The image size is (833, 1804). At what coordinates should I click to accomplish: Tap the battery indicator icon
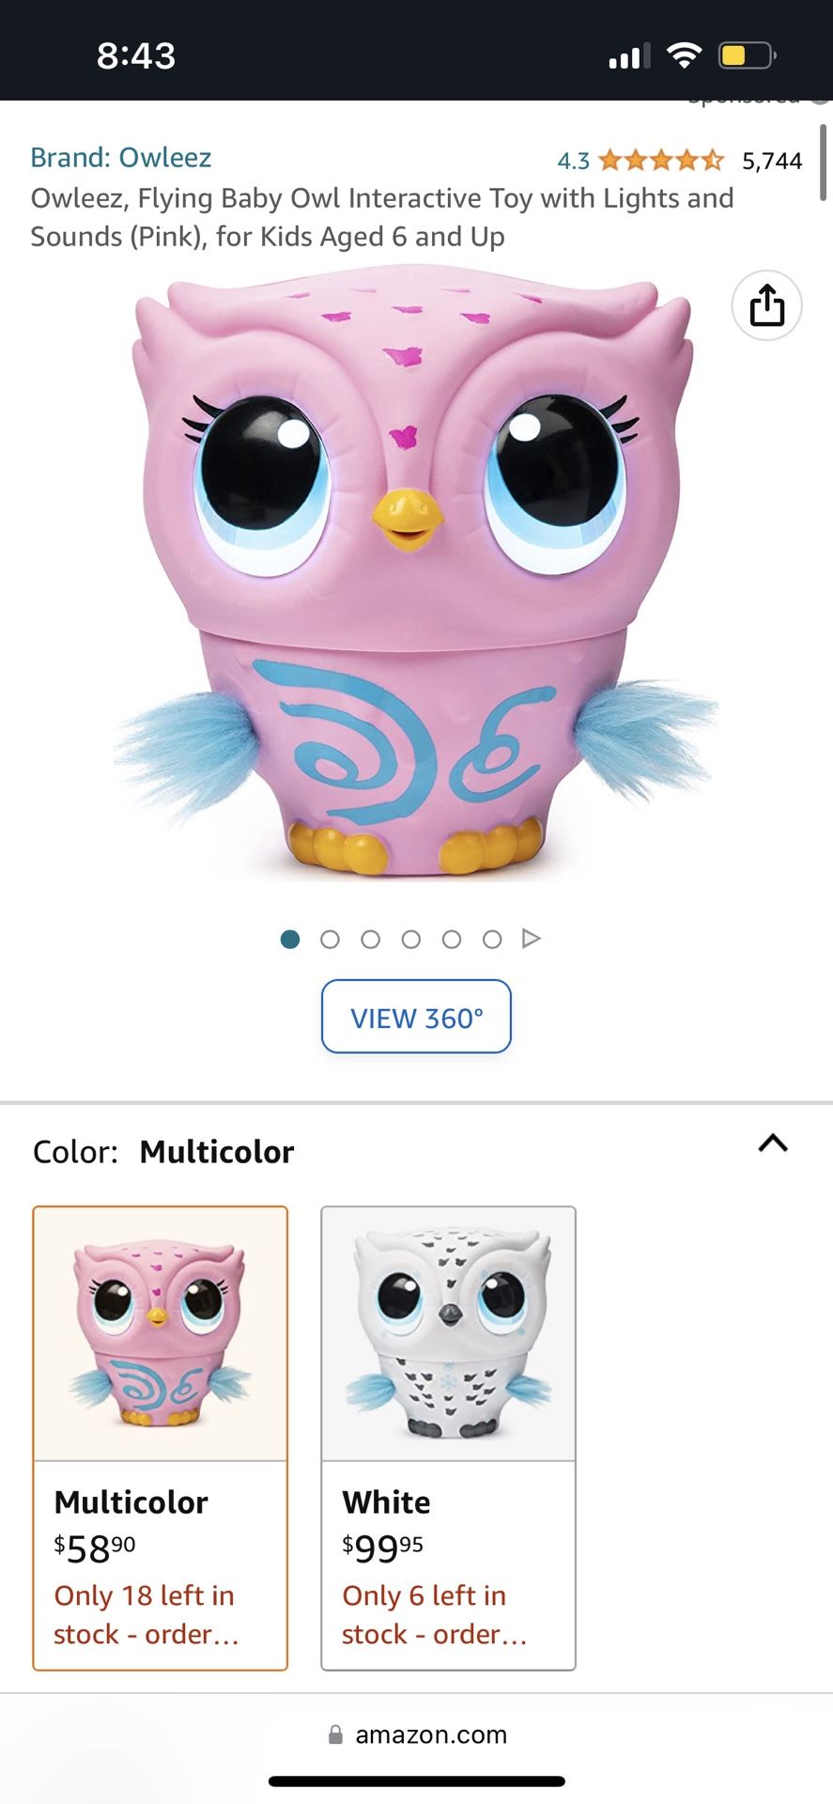pyautogui.click(x=746, y=55)
